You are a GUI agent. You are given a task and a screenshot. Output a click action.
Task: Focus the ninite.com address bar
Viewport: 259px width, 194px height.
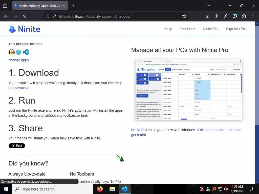[x=116, y=16]
